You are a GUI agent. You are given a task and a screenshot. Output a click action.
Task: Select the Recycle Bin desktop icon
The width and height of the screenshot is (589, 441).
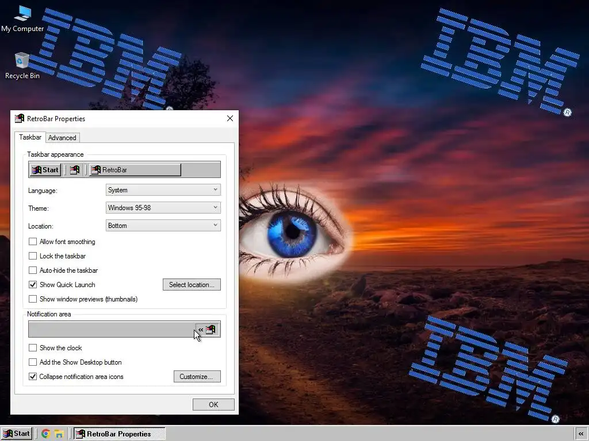[x=22, y=65]
